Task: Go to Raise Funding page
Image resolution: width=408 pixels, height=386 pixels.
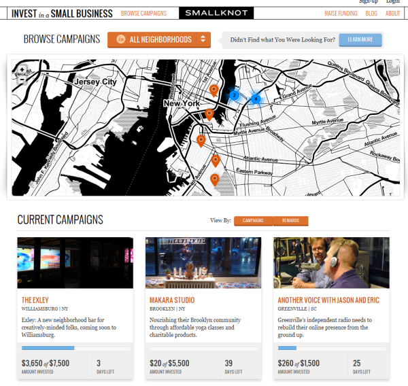Action: point(341,14)
